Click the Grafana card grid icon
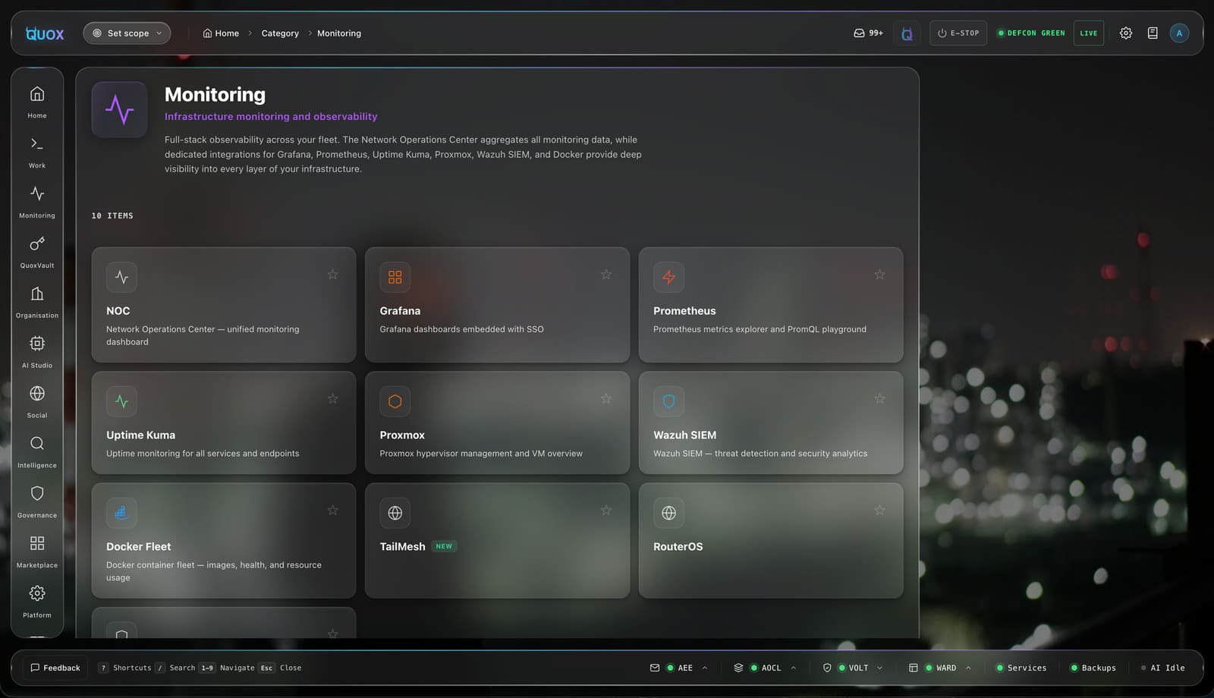This screenshot has width=1214, height=698. point(395,278)
